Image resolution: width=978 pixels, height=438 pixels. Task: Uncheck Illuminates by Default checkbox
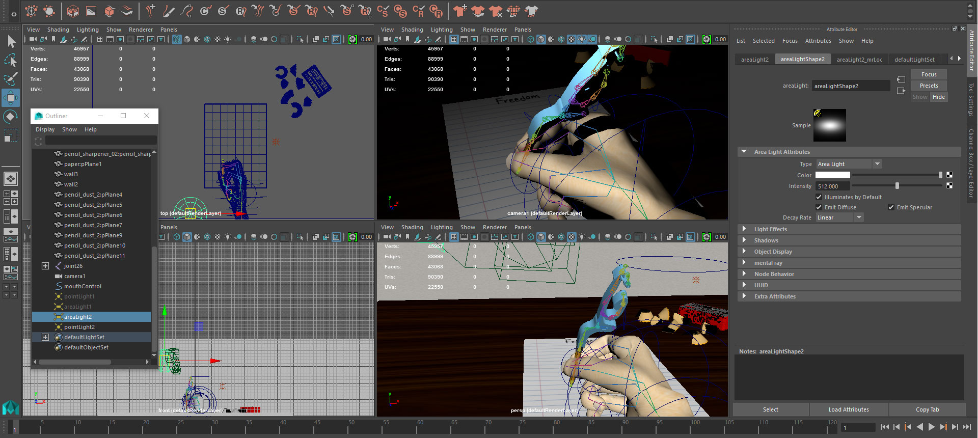coord(819,197)
